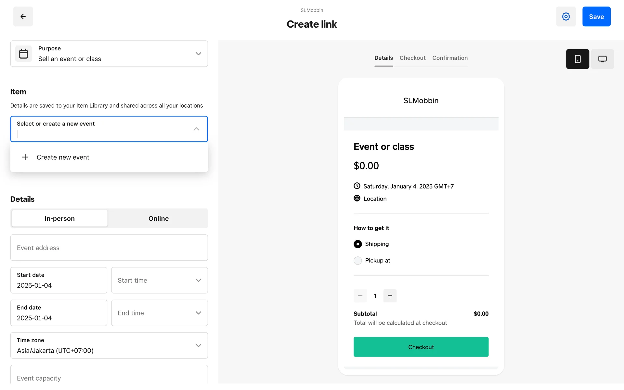Decrease quantity with the minus button
Image resolution: width=624 pixels, height=390 pixels.
[x=360, y=296]
